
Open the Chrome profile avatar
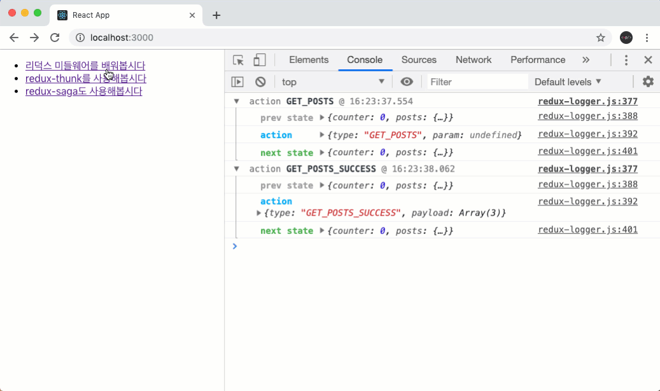coord(626,38)
